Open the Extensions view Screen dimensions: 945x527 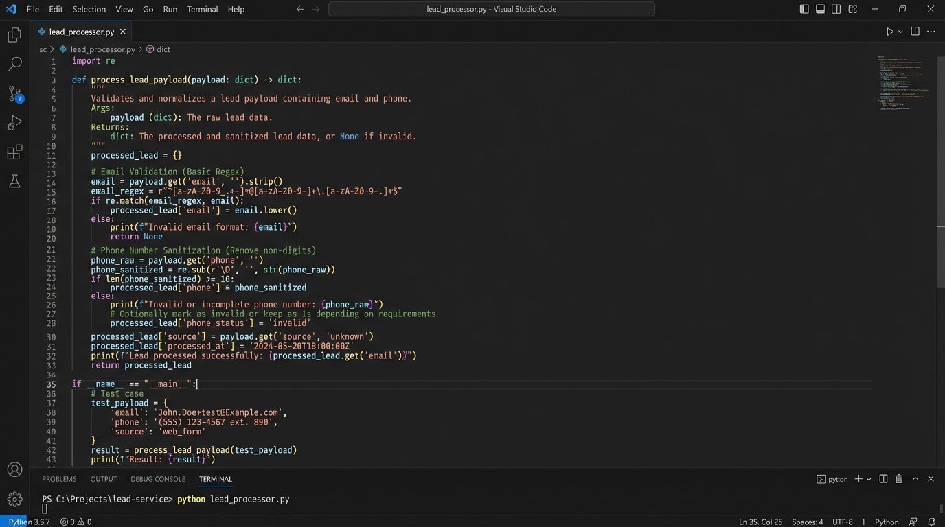click(14, 152)
